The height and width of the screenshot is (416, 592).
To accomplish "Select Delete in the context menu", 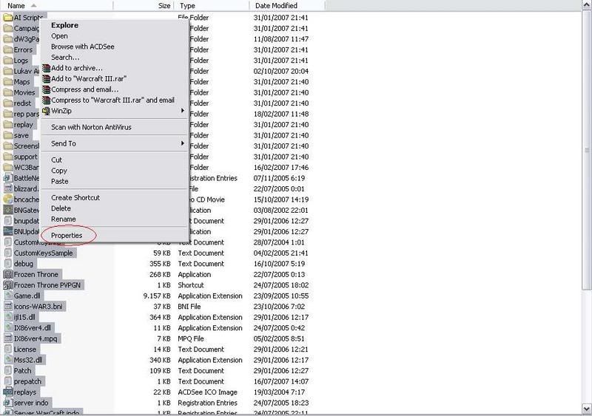I will pos(61,208).
